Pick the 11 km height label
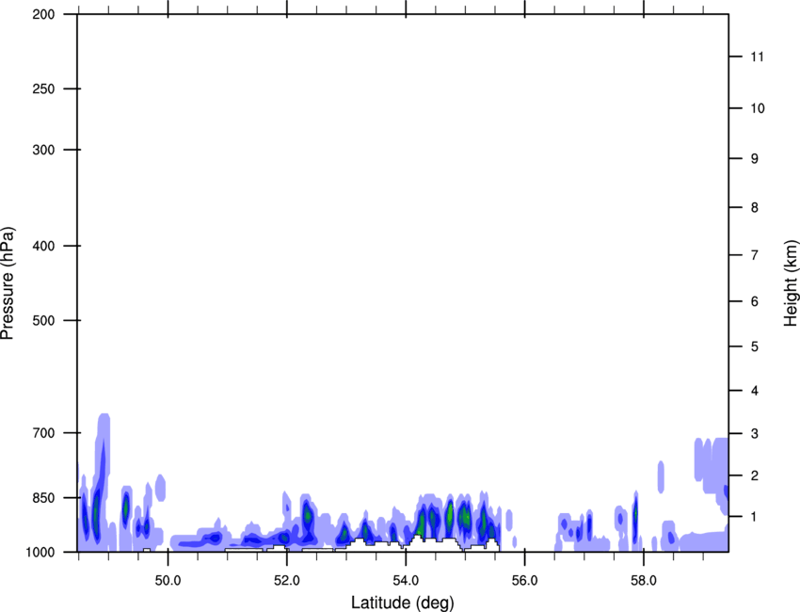 (757, 56)
